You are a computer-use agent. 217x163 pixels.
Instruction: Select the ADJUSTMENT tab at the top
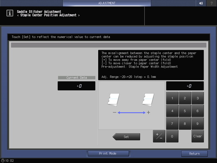(107, 3)
